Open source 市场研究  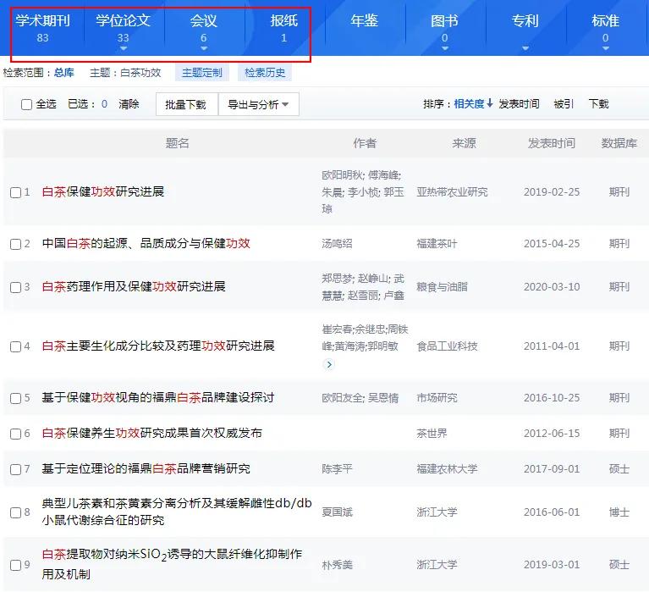click(437, 398)
